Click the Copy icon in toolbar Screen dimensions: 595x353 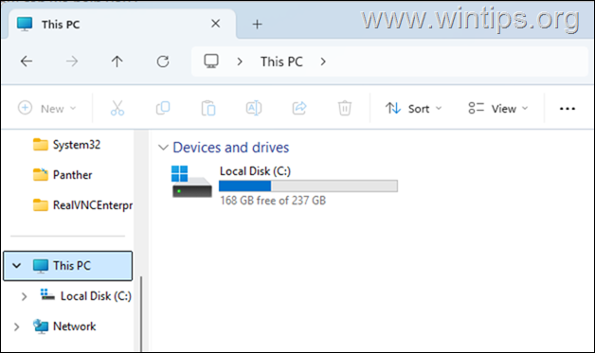(163, 109)
